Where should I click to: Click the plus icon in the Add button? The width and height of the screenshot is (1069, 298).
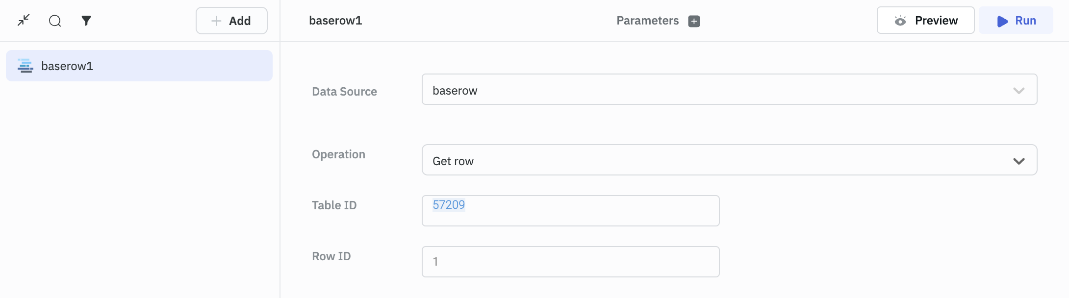216,21
